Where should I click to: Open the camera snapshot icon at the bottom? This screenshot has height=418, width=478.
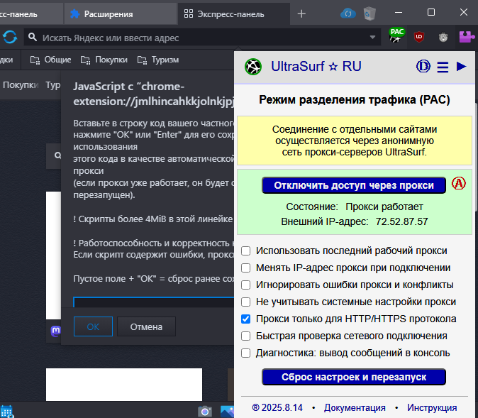205,412
